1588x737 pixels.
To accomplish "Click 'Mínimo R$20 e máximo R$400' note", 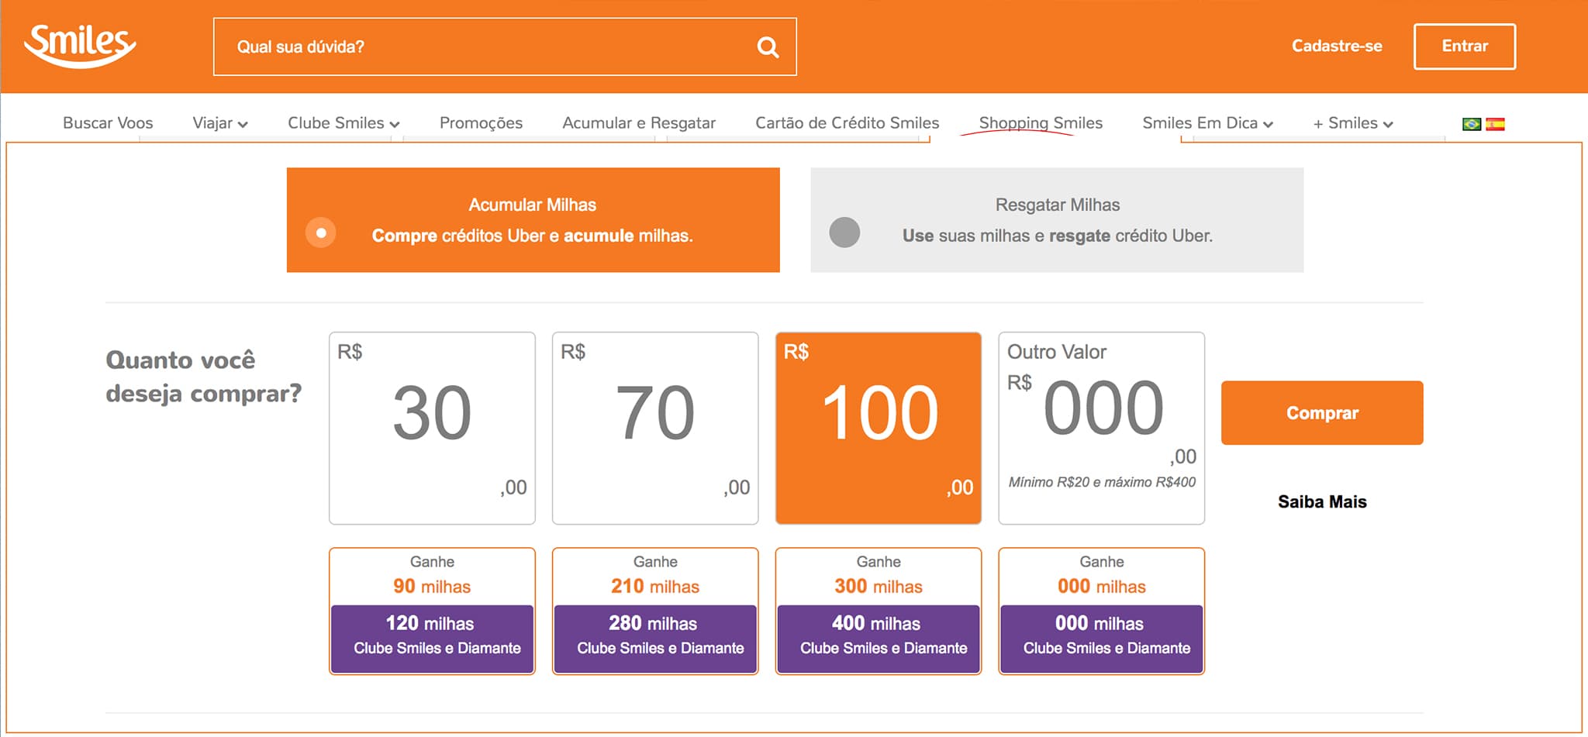I will 1102,482.
